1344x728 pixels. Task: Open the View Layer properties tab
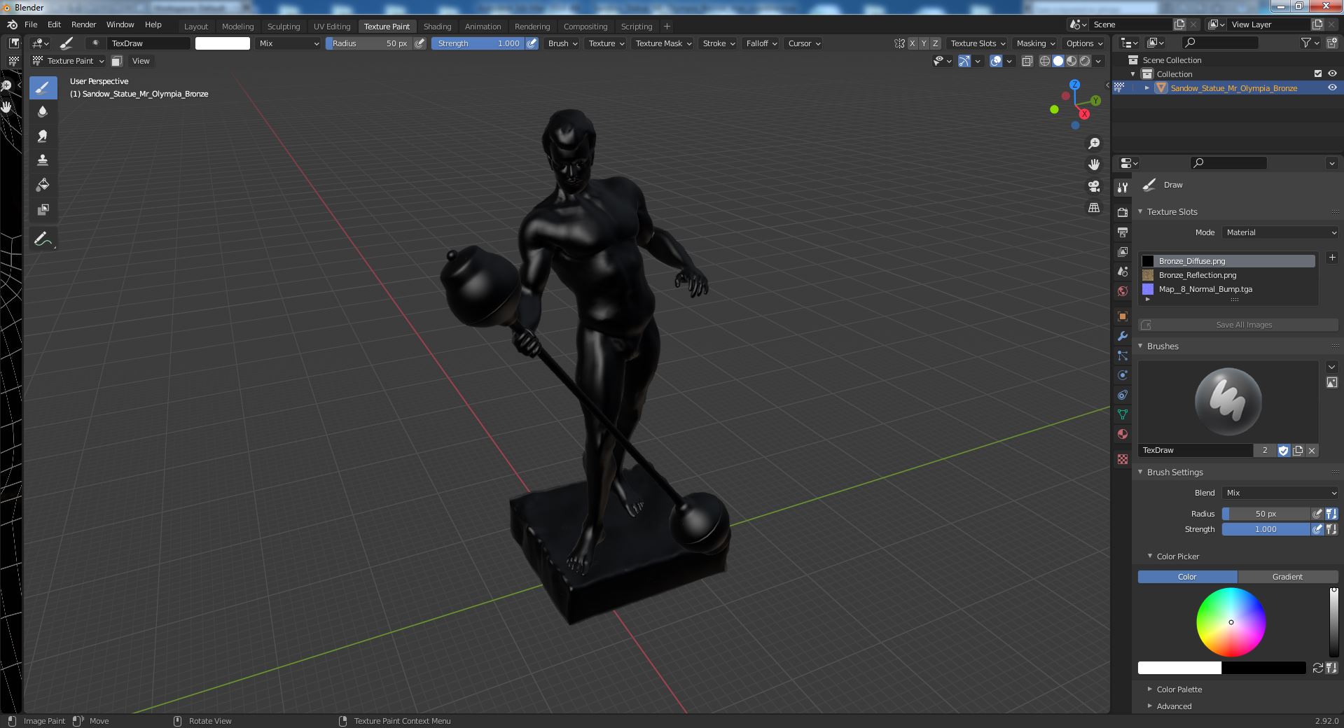(x=1123, y=251)
